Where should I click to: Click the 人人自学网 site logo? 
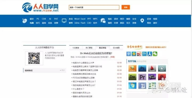pos(41,7)
